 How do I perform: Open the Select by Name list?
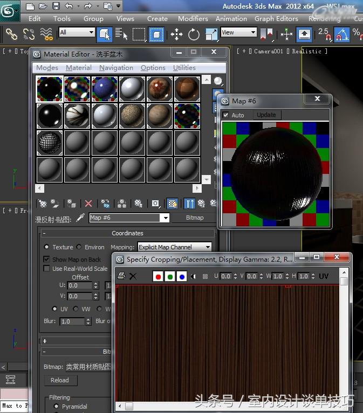121,34
